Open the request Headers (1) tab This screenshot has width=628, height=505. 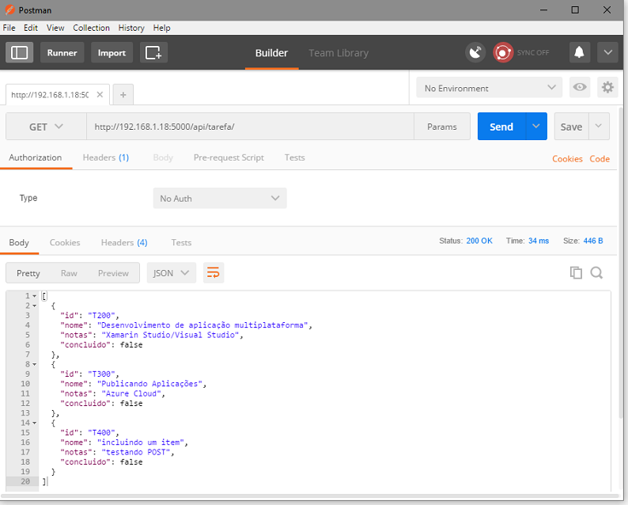click(x=106, y=158)
